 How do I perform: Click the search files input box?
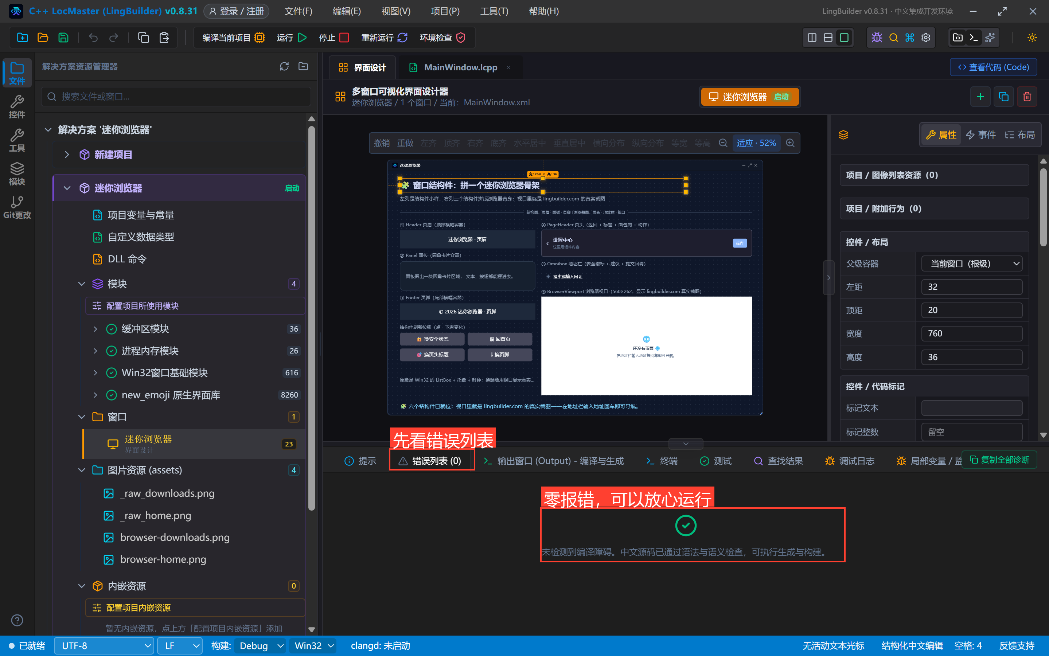coord(176,96)
